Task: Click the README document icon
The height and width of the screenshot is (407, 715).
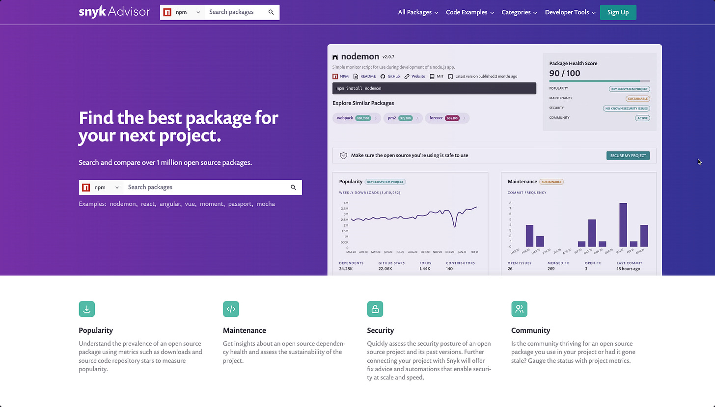Action: click(356, 77)
